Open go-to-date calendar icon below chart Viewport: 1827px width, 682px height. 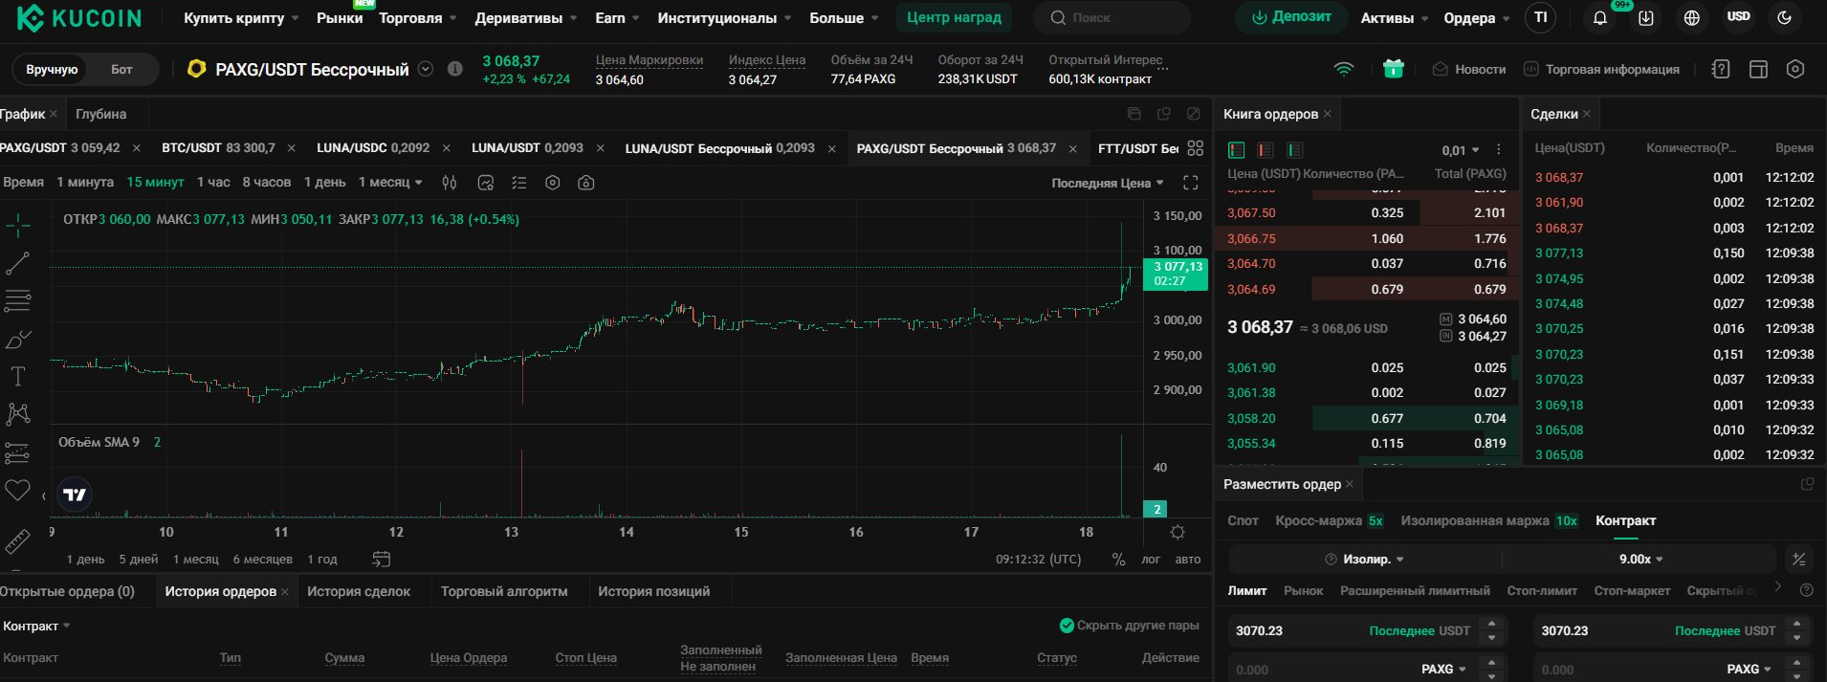[x=381, y=560]
